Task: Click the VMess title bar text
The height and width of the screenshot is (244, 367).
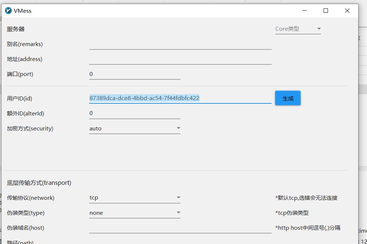Action: click(x=23, y=11)
